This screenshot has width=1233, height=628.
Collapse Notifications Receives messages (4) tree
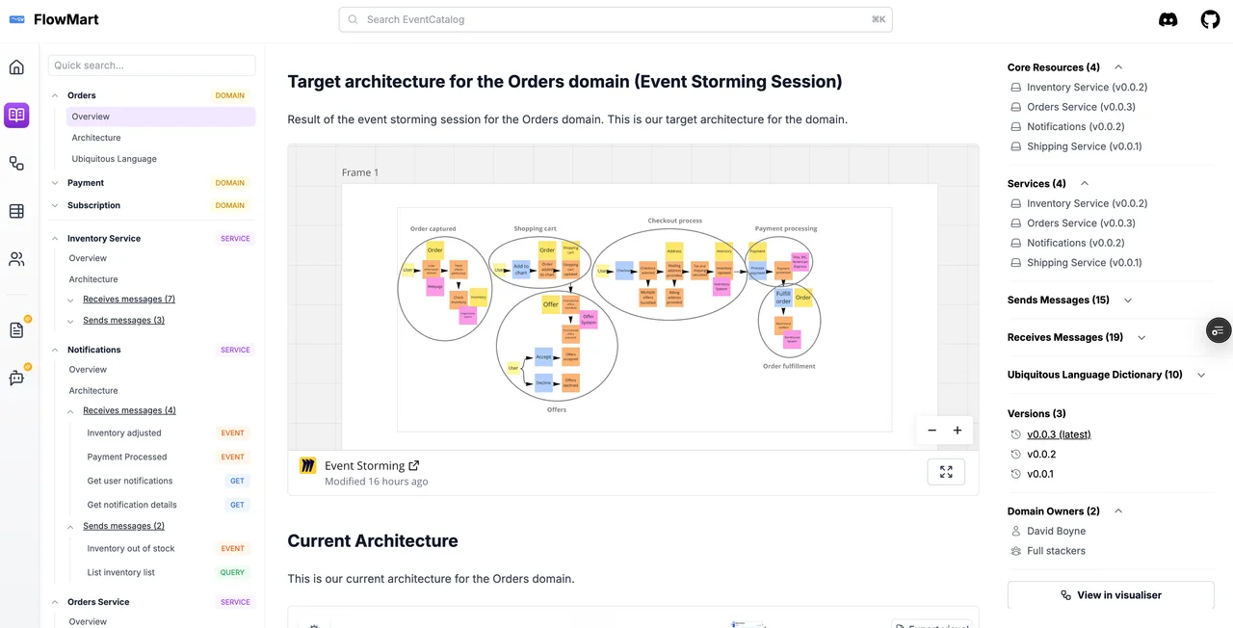(71, 411)
